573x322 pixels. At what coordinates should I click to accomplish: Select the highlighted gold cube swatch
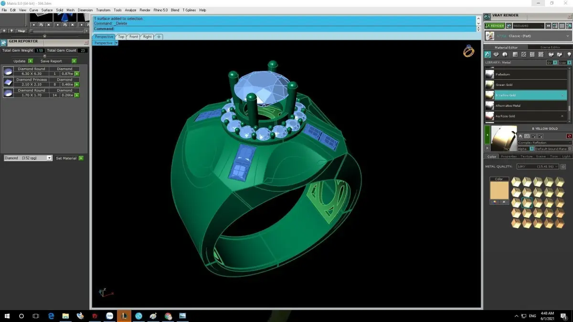[x=527, y=203]
